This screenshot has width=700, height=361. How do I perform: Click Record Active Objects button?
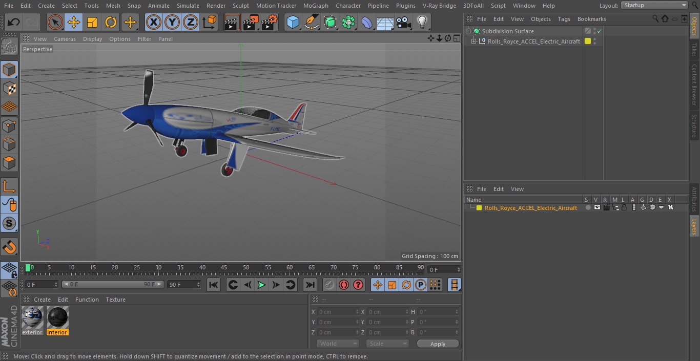330,285
